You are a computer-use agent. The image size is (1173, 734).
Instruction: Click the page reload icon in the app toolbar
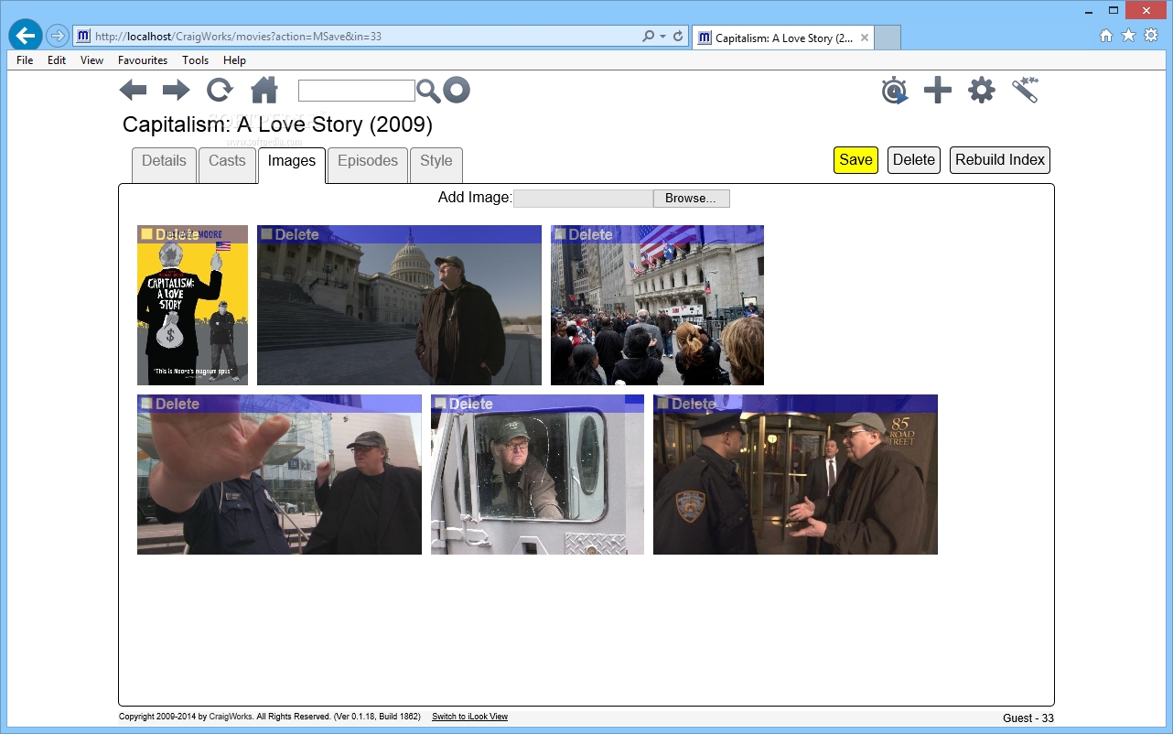pos(220,90)
